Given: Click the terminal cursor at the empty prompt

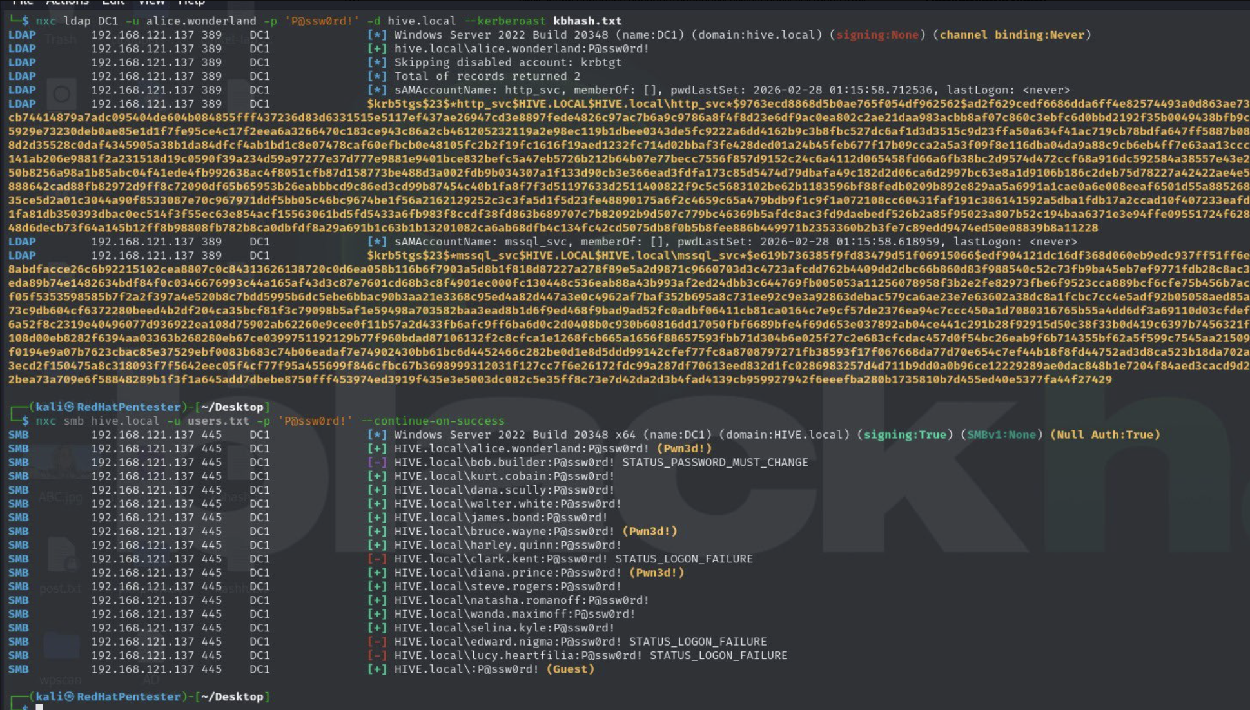Looking at the screenshot, I should [39, 707].
